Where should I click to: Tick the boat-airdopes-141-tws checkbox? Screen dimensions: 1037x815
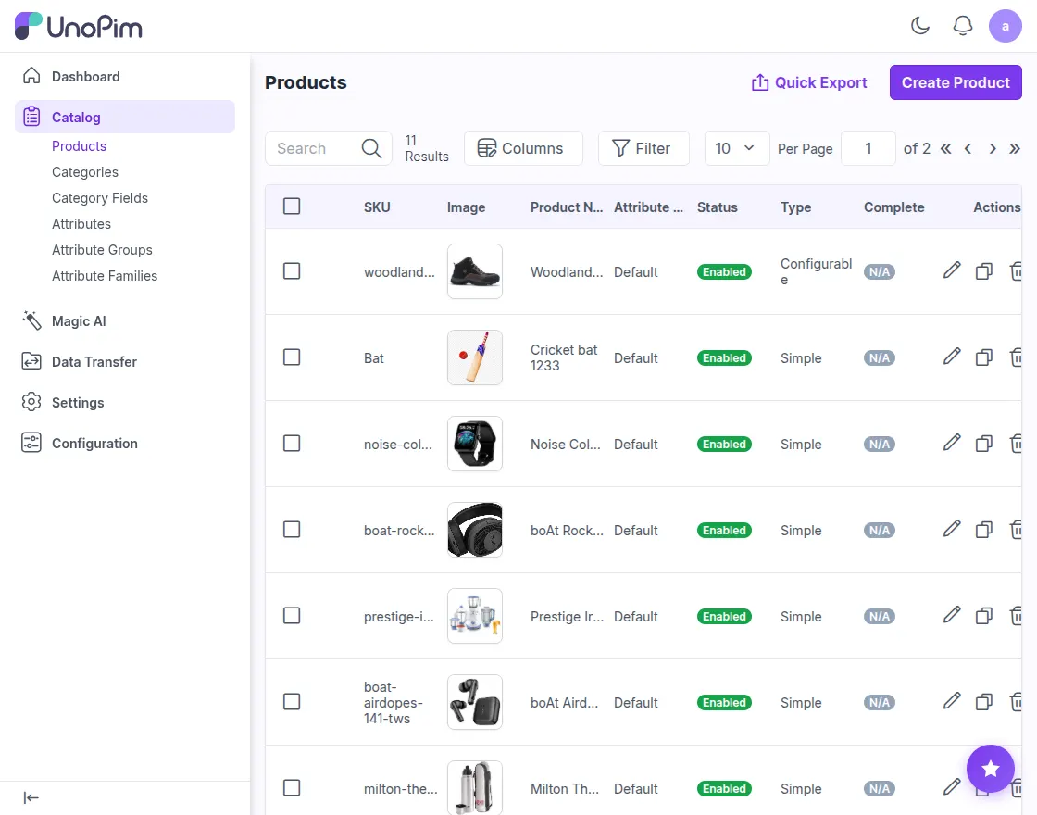[292, 701]
